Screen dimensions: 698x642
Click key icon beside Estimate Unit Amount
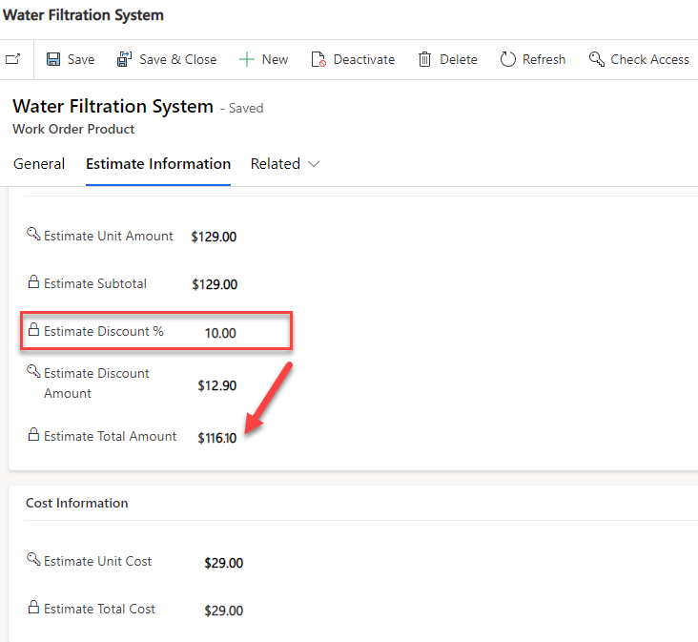(x=33, y=234)
